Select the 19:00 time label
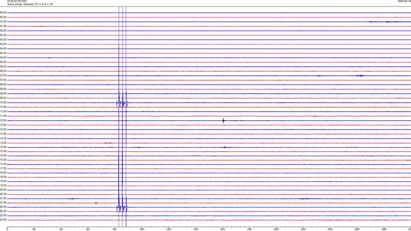411x231 pixels. [x=3, y=181]
